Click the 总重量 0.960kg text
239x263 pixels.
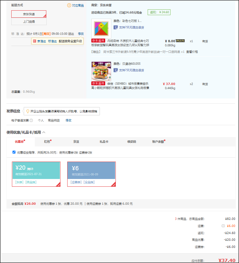23,91
